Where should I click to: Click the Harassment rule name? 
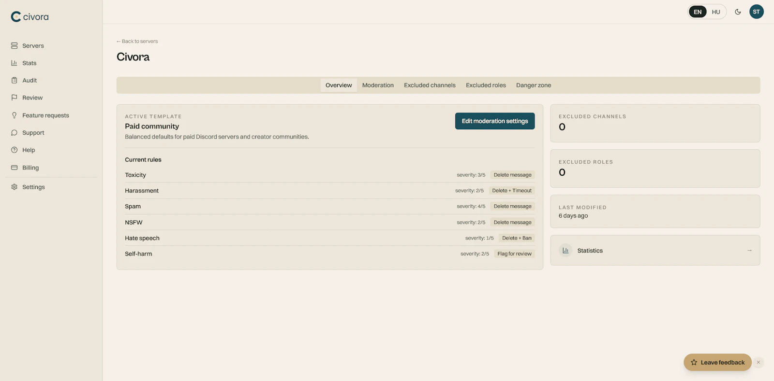[142, 191]
